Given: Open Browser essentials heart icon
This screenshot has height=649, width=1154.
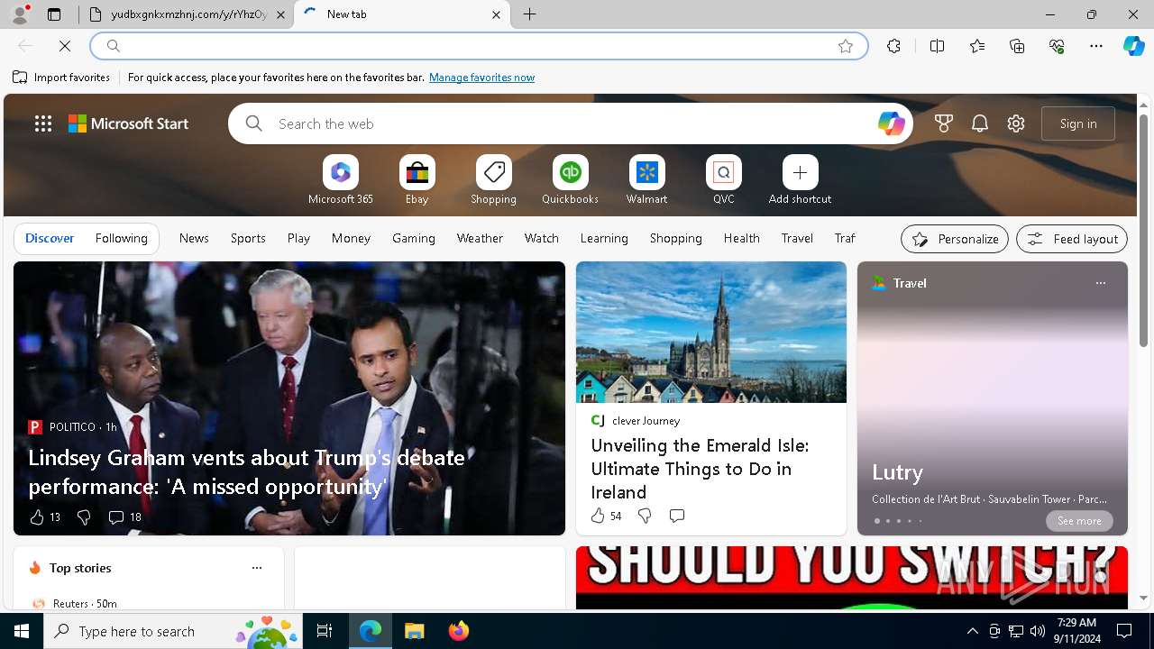Looking at the screenshot, I should coord(1057,46).
